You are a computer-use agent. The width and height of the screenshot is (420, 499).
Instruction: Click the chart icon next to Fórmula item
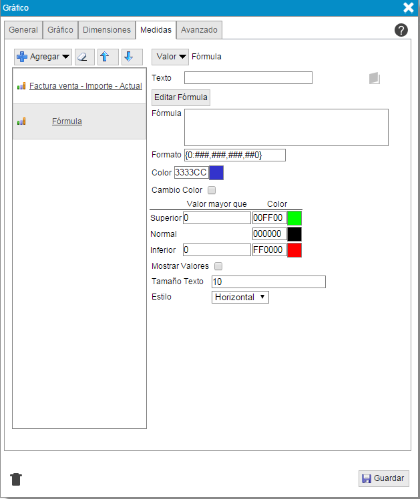click(x=21, y=121)
